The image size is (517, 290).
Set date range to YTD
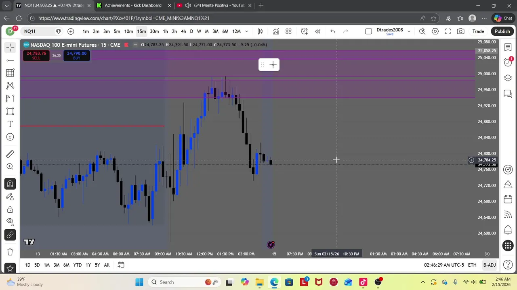[77, 265]
